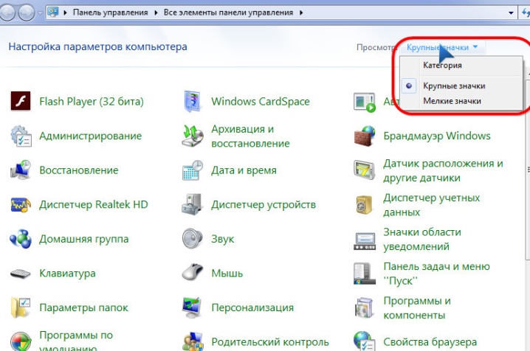Screen dimensions: 530x351
Task: Open the Мышь link
Action: pyautogui.click(x=227, y=273)
